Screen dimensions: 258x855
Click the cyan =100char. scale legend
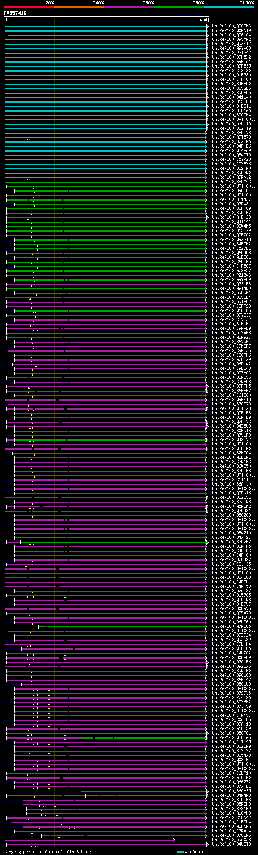tap(191, 852)
